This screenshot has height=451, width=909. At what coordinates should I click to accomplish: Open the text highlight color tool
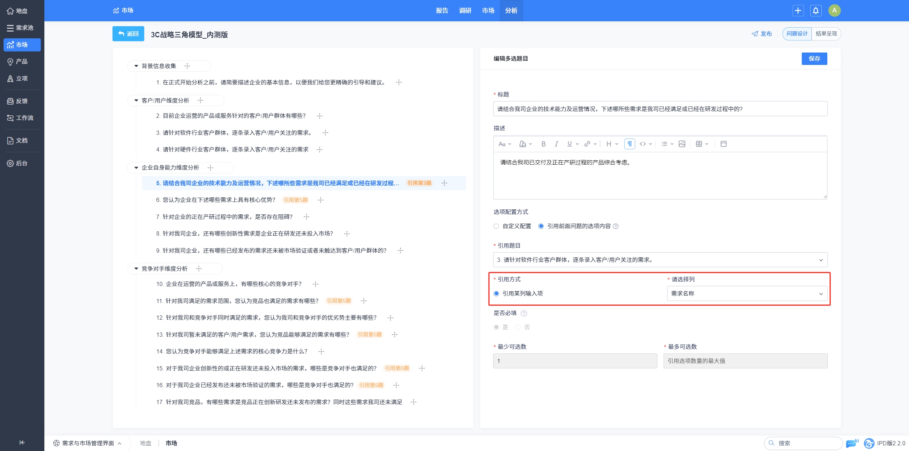(525, 144)
